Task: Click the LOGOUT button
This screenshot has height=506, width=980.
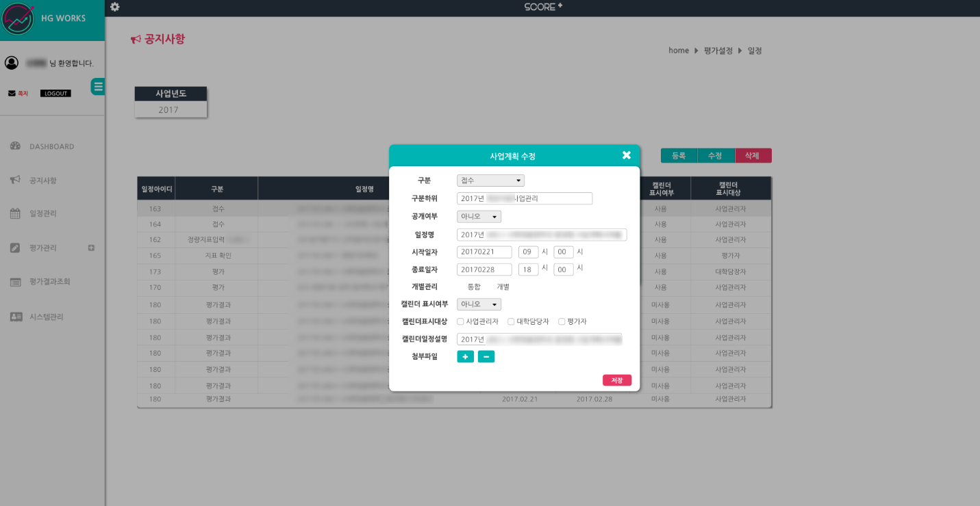Action: click(x=55, y=94)
